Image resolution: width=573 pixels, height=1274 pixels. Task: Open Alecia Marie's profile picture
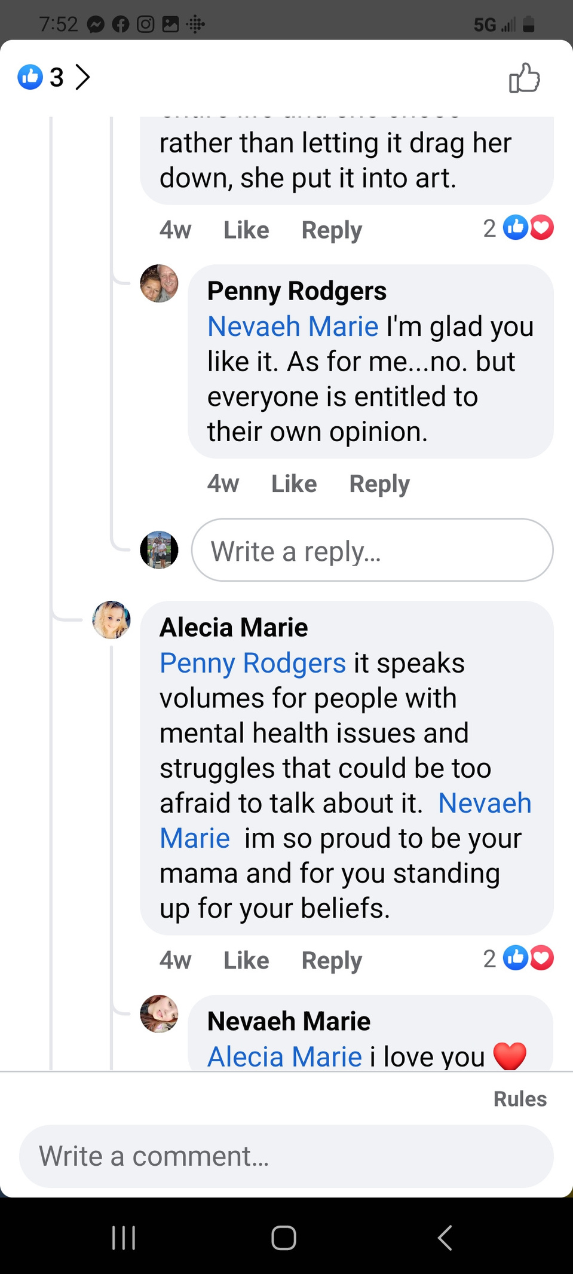click(x=111, y=620)
